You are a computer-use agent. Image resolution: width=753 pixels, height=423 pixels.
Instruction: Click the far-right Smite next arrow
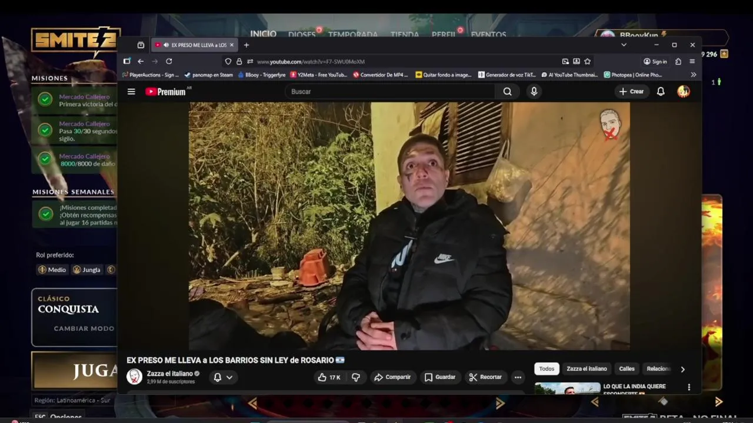point(718,402)
